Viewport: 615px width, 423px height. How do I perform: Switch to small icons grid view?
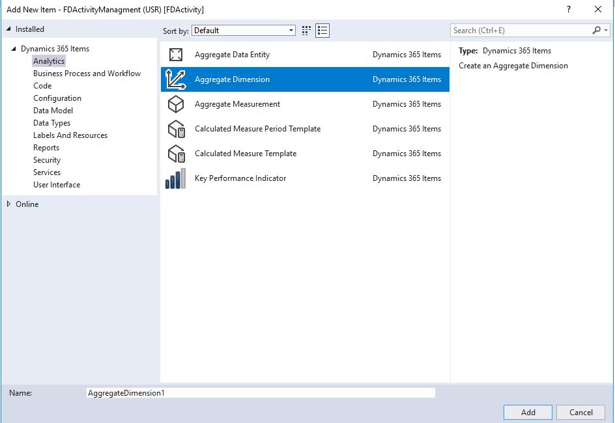tap(306, 31)
